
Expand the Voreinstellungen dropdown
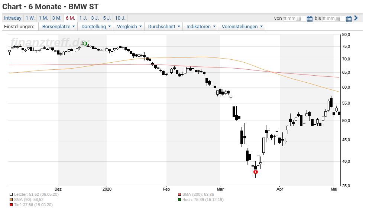point(242,27)
